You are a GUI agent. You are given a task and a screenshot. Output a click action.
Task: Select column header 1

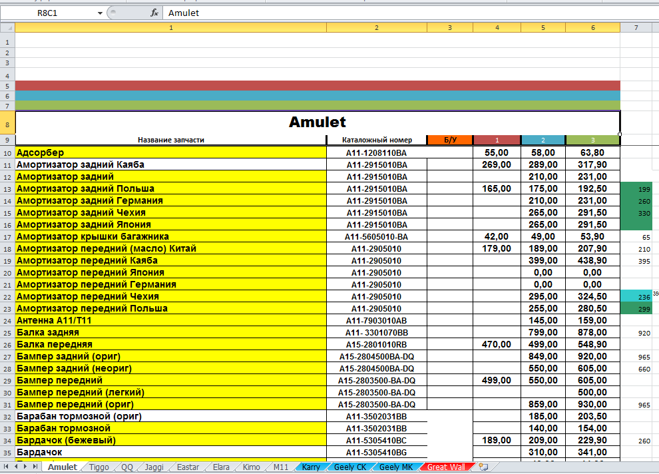pos(170,27)
